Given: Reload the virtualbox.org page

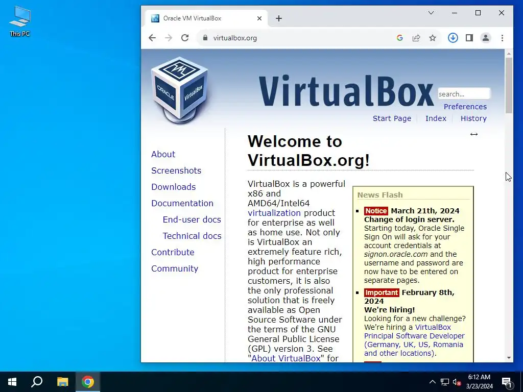Looking at the screenshot, I should 185,38.
